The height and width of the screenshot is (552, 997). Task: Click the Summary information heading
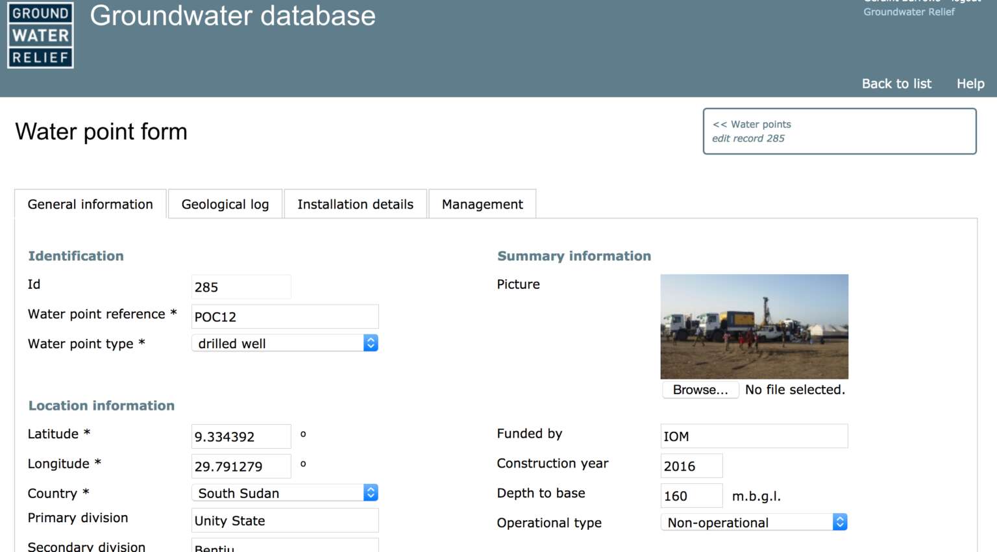574,256
